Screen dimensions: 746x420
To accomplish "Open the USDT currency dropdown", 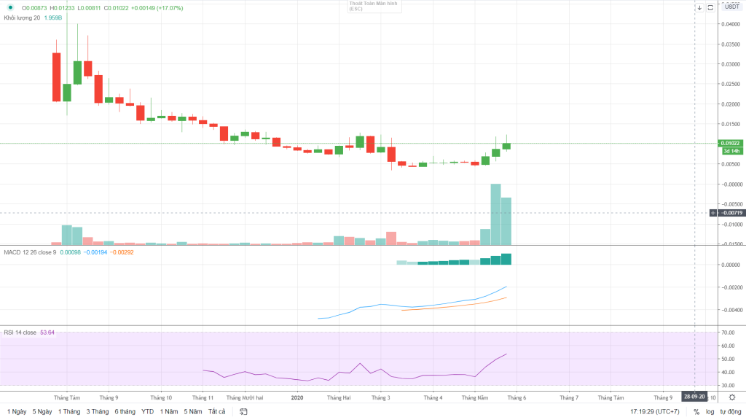I will click(731, 7).
